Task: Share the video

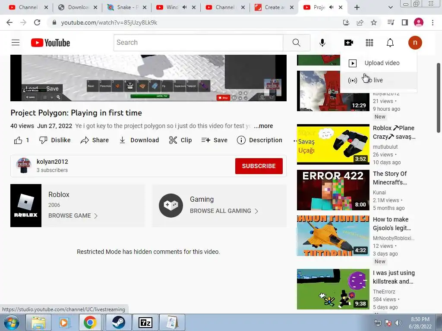Action: (x=95, y=140)
